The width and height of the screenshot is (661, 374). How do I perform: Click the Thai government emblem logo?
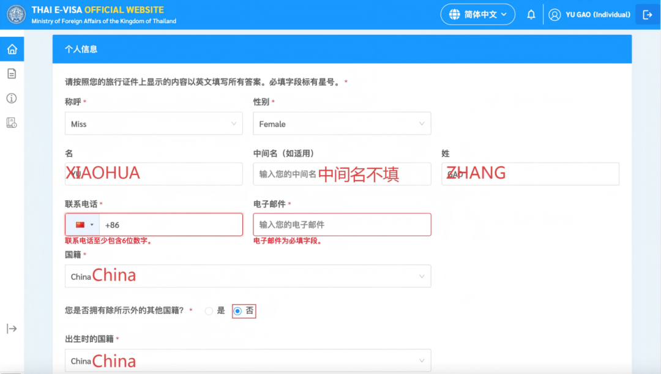click(x=16, y=15)
